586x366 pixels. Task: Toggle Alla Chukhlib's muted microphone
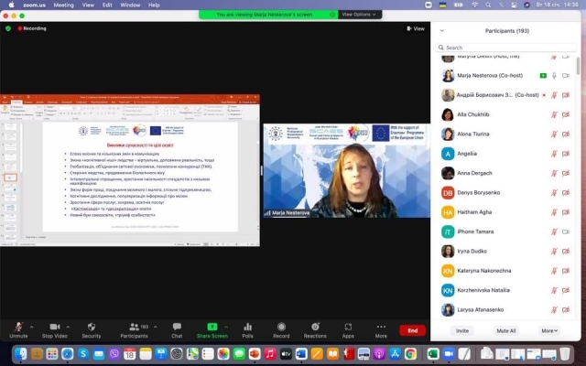554,114
